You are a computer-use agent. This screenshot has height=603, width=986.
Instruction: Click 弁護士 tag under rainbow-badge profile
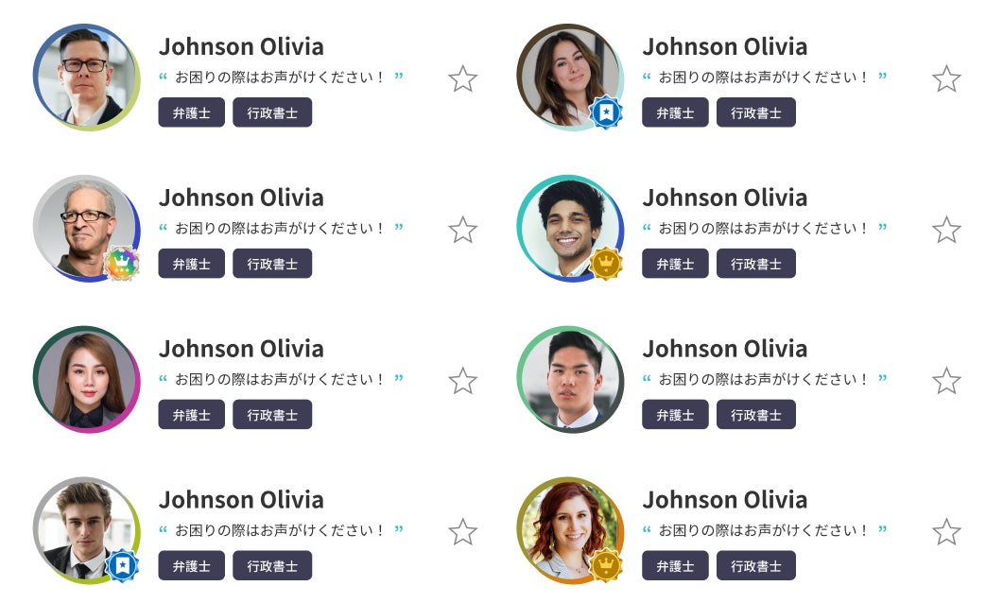pos(191,264)
